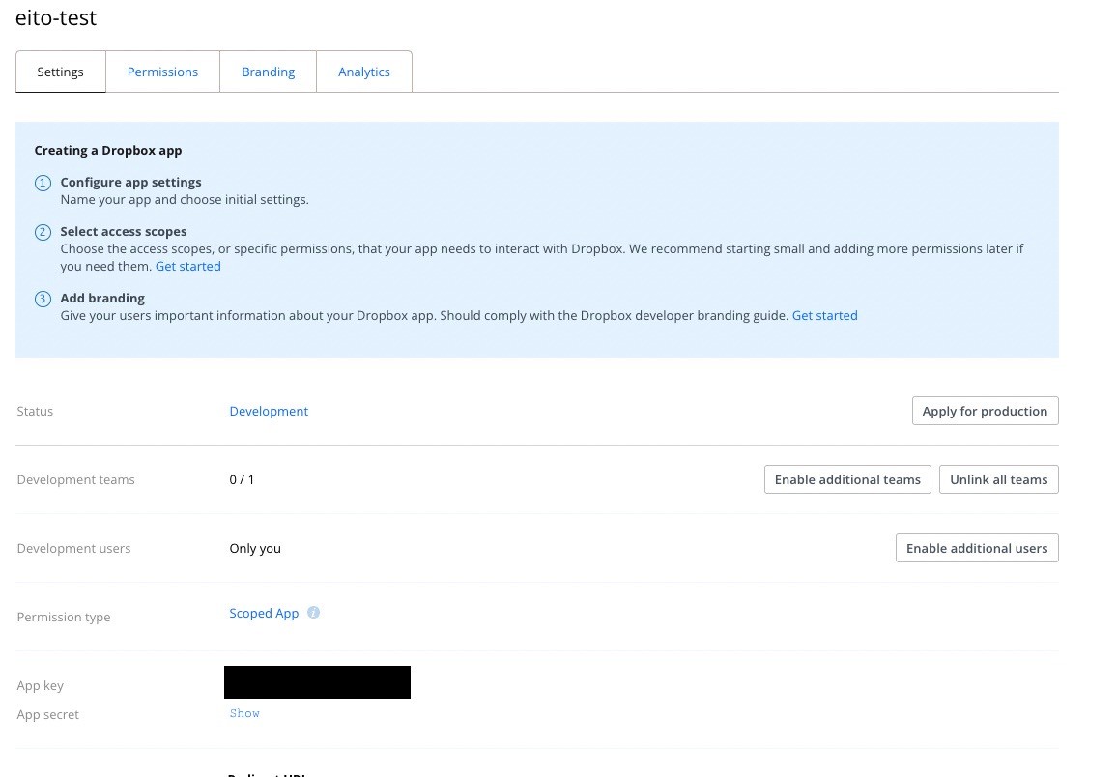Click the 'Development teams' label
The width and height of the screenshot is (1117, 777).
(75, 480)
